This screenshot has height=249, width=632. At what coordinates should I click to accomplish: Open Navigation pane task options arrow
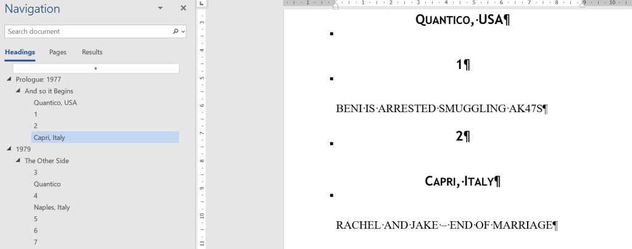(160, 9)
